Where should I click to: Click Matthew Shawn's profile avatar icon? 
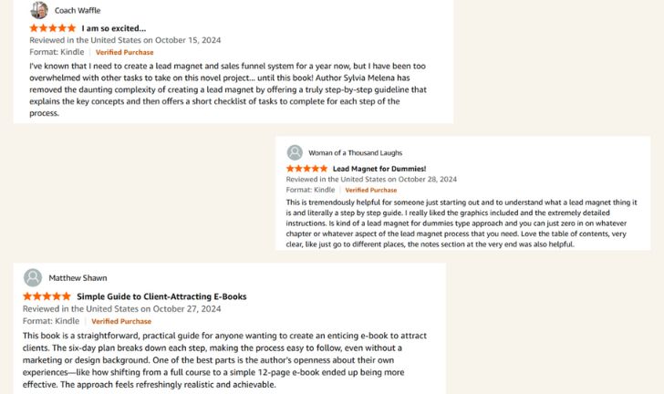pyautogui.click(x=33, y=277)
